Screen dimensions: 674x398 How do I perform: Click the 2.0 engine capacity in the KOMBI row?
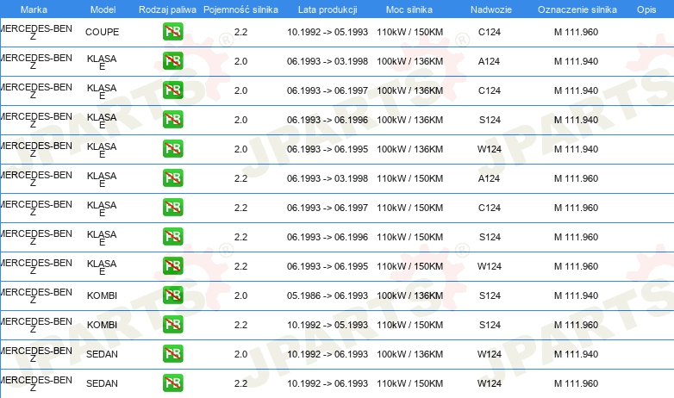pyautogui.click(x=240, y=295)
